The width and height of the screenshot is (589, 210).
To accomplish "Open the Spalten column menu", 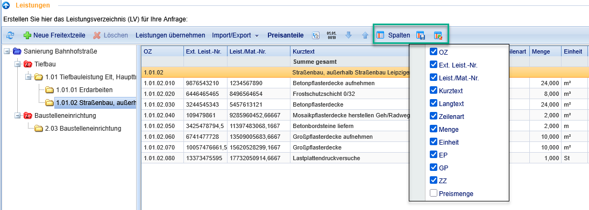I will click(x=393, y=35).
